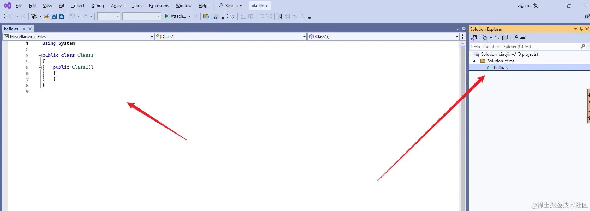Open the Debug menu

[x=98, y=6]
